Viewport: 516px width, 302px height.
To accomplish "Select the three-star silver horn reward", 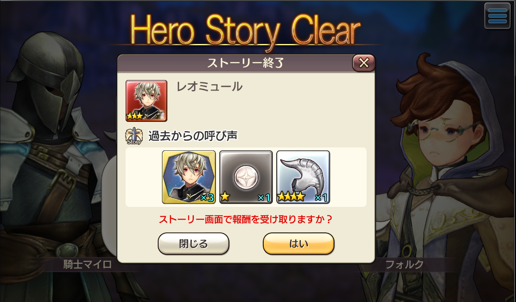I will (303, 177).
